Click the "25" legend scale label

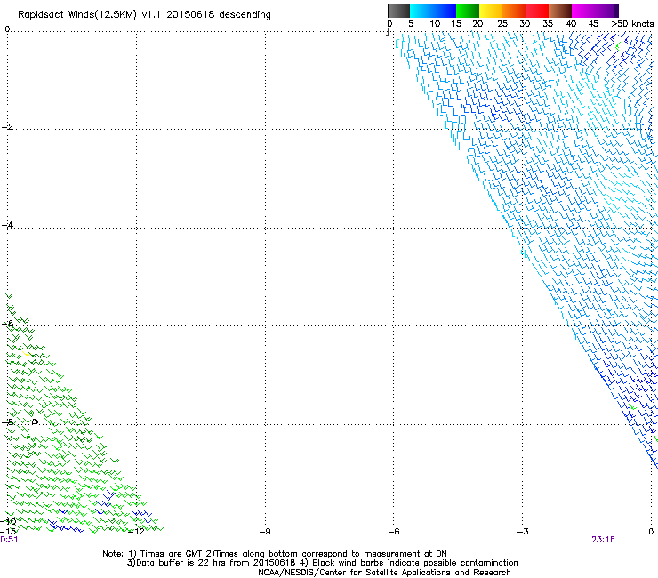pos(502,24)
